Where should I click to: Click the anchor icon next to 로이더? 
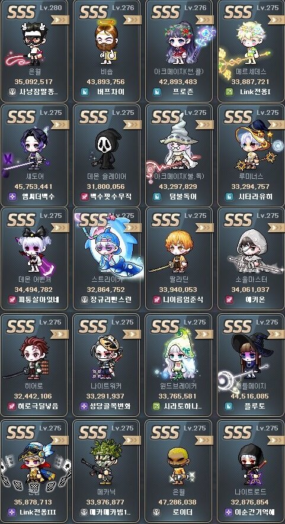click(157, 512)
